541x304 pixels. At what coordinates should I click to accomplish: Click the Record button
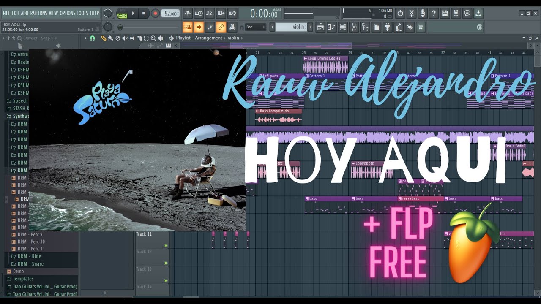click(155, 14)
